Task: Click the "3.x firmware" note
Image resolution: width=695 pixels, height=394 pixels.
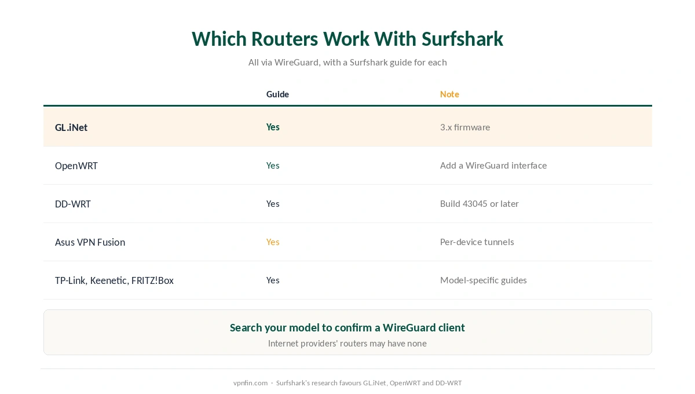Action: click(465, 127)
